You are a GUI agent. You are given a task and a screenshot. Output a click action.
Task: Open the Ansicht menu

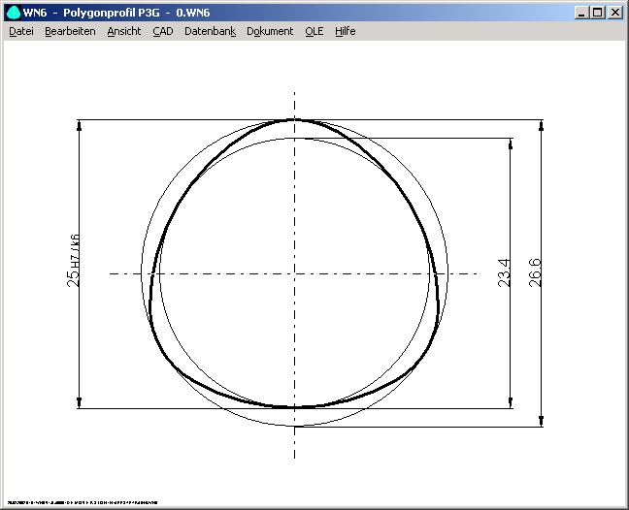pyautogui.click(x=123, y=31)
